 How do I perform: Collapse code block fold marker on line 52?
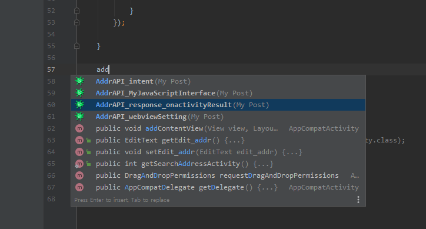(76, 11)
